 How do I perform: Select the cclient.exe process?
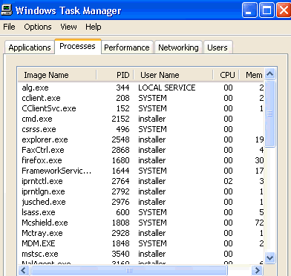coord(141,98)
